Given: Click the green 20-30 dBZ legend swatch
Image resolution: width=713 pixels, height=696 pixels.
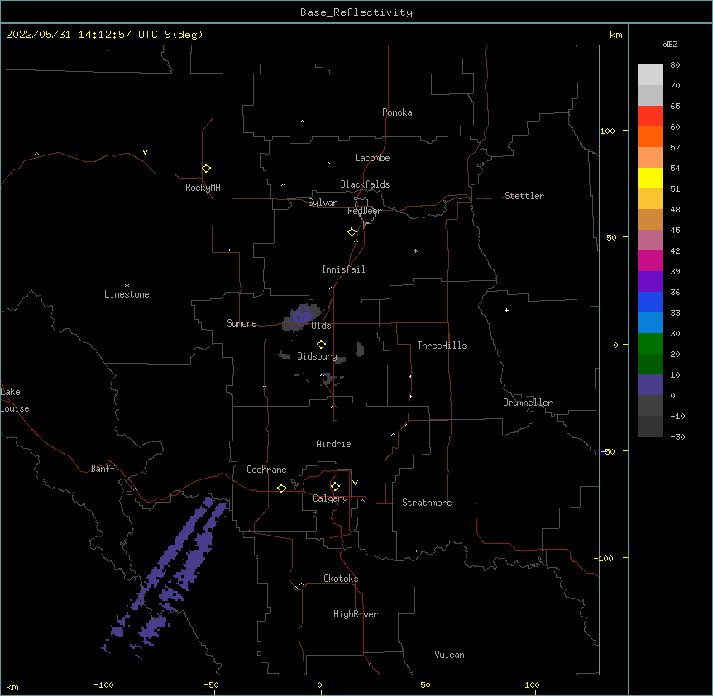Looking at the screenshot, I should coord(650,344).
